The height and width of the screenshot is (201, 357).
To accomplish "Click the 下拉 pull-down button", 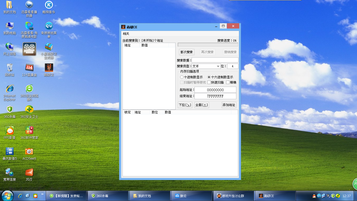I will [185, 105].
